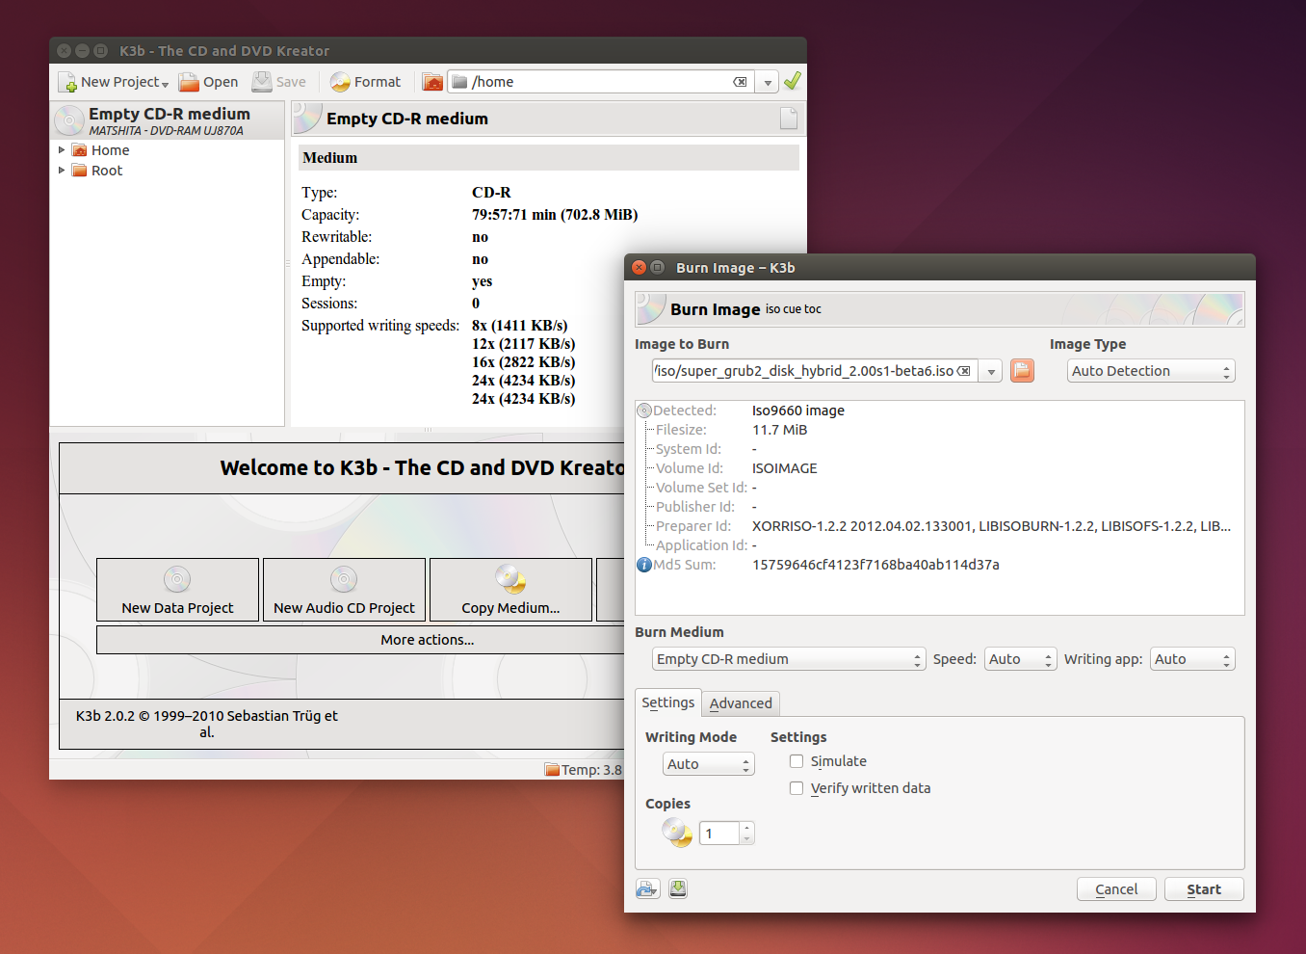The image size is (1306, 954).
Task: Click the Save toolbar icon
Action: (262, 82)
